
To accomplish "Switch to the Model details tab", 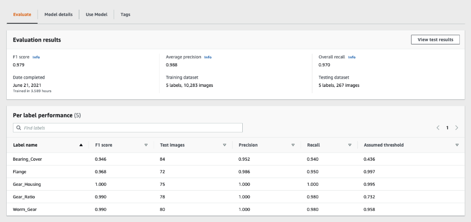I will pos(59,14).
